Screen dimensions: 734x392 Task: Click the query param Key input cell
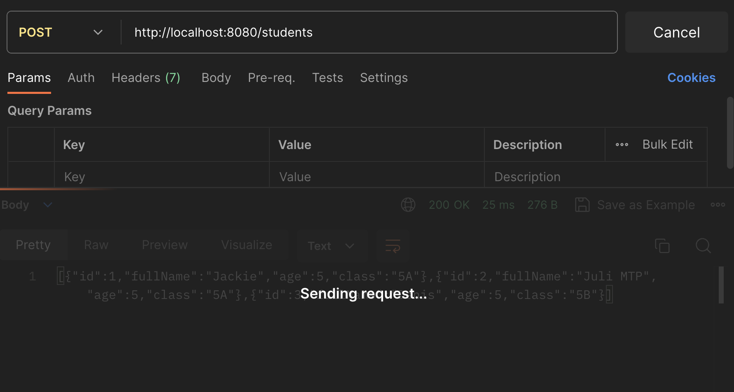click(x=161, y=177)
